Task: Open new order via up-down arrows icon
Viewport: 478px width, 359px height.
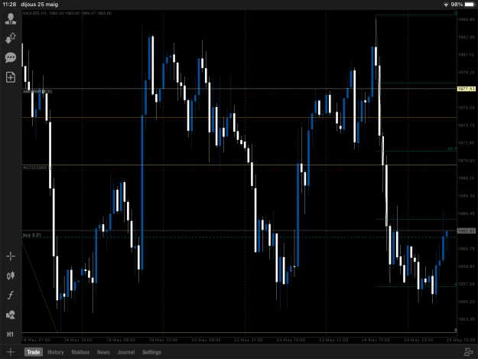Action: [x=11, y=38]
